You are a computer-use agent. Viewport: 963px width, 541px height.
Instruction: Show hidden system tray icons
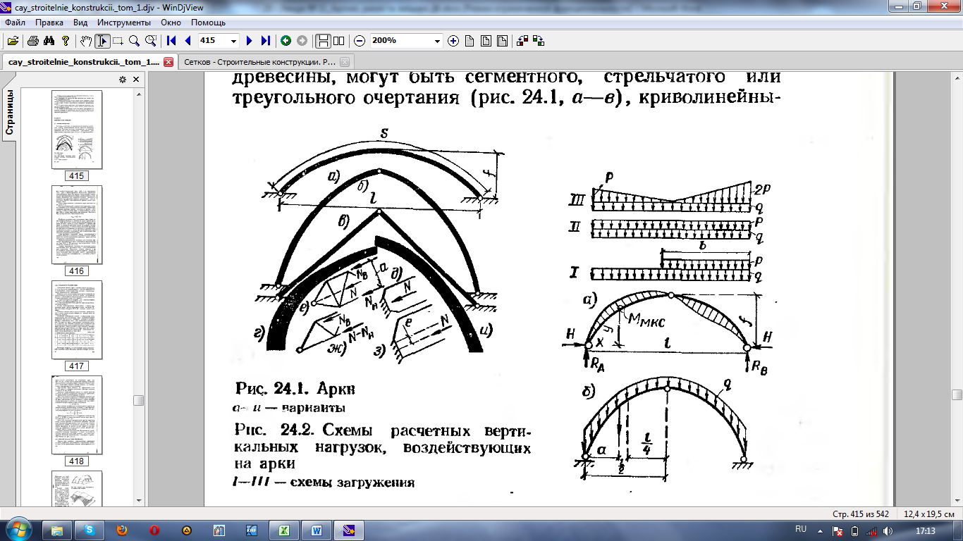click(821, 530)
